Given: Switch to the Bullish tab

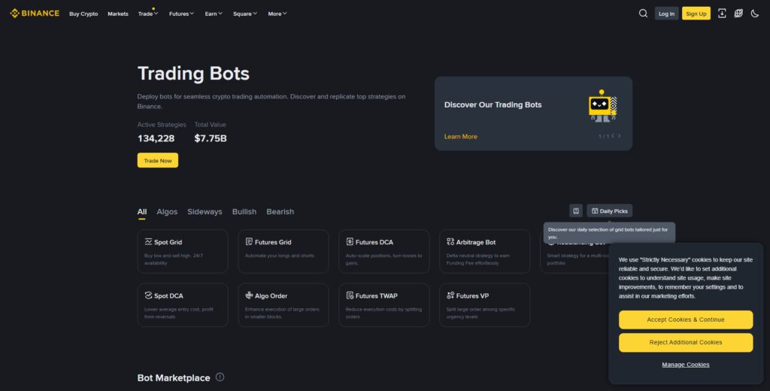Looking at the screenshot, I should pyautogui.click(x=244, y=212).
